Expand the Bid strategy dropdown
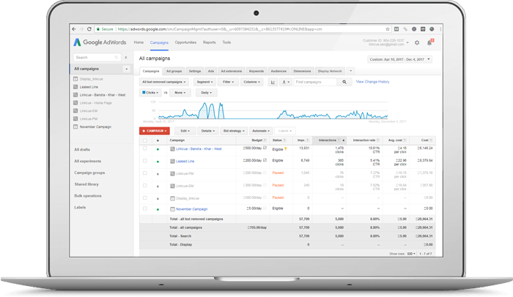This screenshot has width=513, height=297. 235,131
